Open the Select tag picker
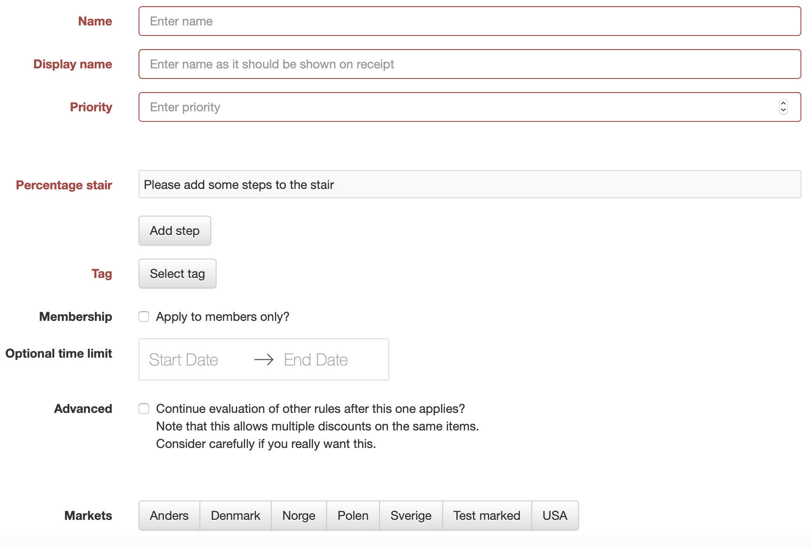Image resolution: width=811 pixels, height=547 pixels. click(177, 273)
